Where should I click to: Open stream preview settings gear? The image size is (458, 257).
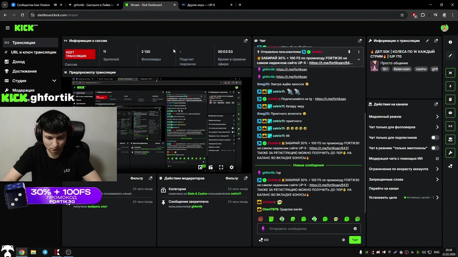(x=232, y=167)
